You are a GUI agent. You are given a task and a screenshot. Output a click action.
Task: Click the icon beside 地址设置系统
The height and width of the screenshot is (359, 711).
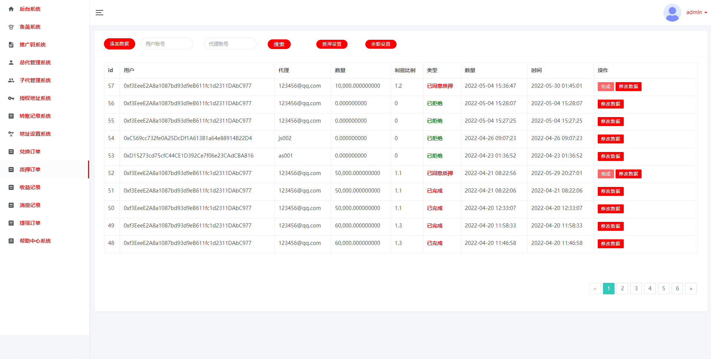tap(11, 134)
